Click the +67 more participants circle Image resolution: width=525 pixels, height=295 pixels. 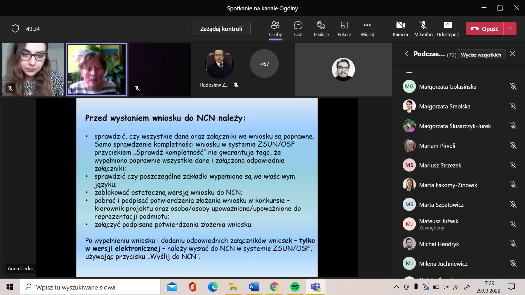pyautogui.click(x=264, y=64)
